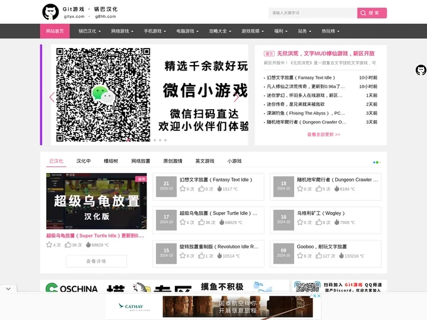
Task: Expand the 游戏视频 dropdown menu
Action: 253,31
